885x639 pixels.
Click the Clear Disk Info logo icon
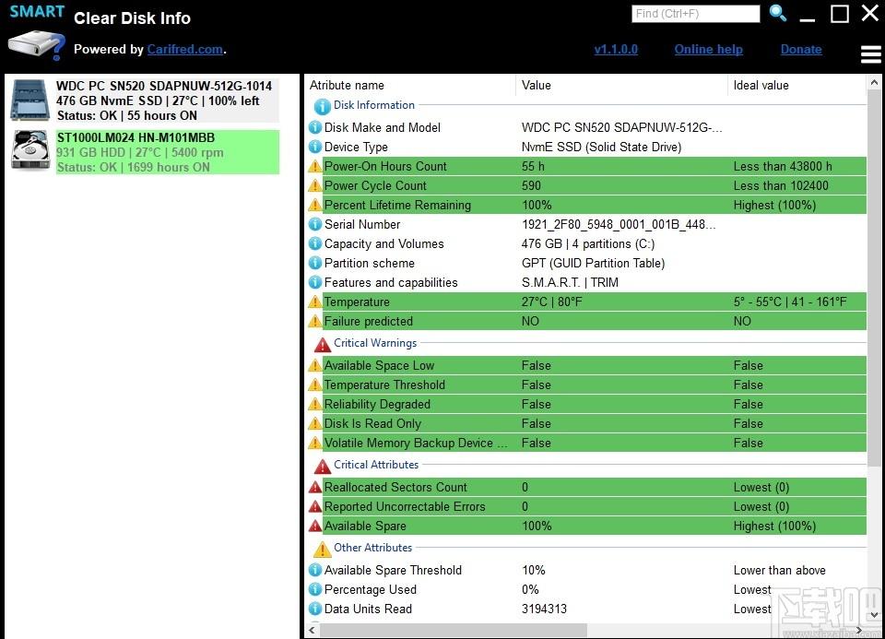tap(37, 46)
